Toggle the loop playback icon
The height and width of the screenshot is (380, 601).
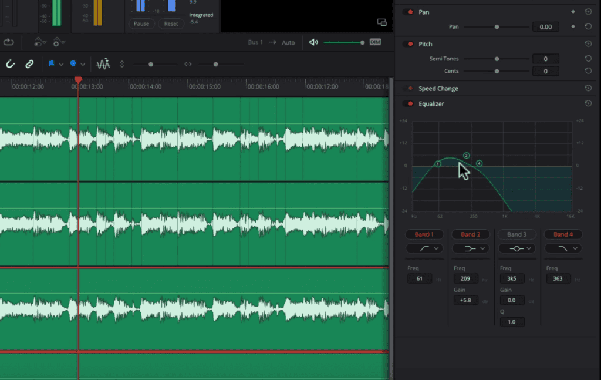coord(8,42)
